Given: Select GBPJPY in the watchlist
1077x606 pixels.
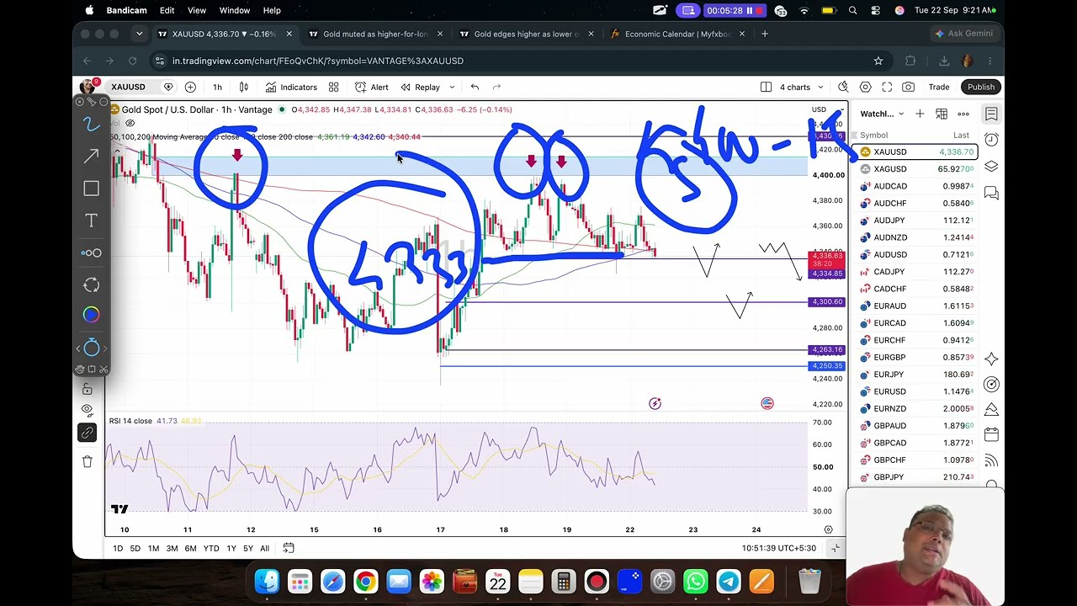Looking at the screenshot, I should [x=916, y=477].
